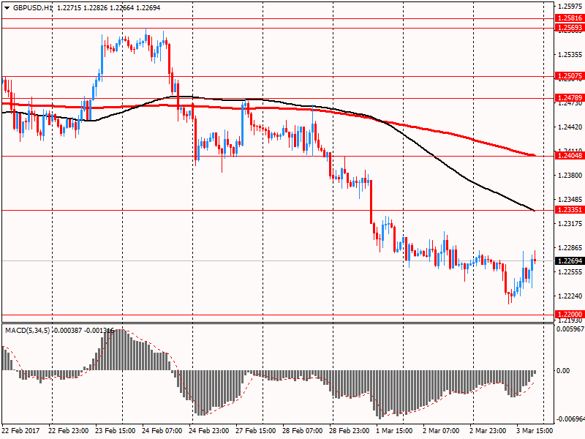Open the chart dropdown triangle beside GBPUSD
This screenshot has width=585, height=439.
click(7, 8)
